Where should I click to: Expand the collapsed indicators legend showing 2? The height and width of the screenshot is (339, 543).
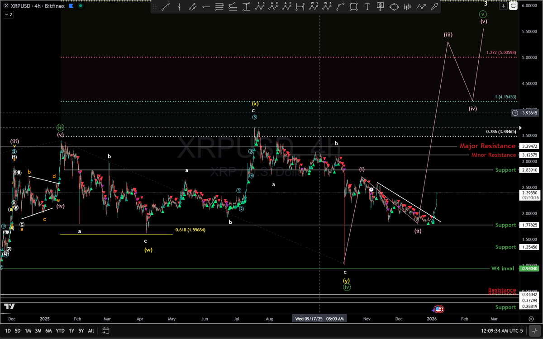[x=9, y=14]
